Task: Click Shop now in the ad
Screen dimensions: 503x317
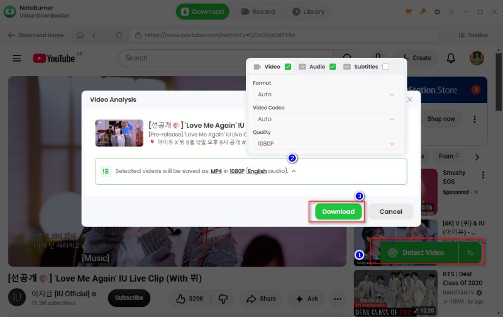Action: coord(441,119)
